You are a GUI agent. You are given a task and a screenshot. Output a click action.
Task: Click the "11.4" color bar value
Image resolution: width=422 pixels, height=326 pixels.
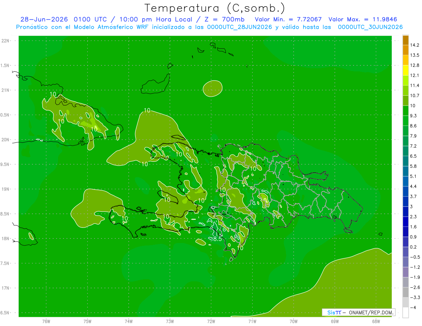(x=415, y=85)
